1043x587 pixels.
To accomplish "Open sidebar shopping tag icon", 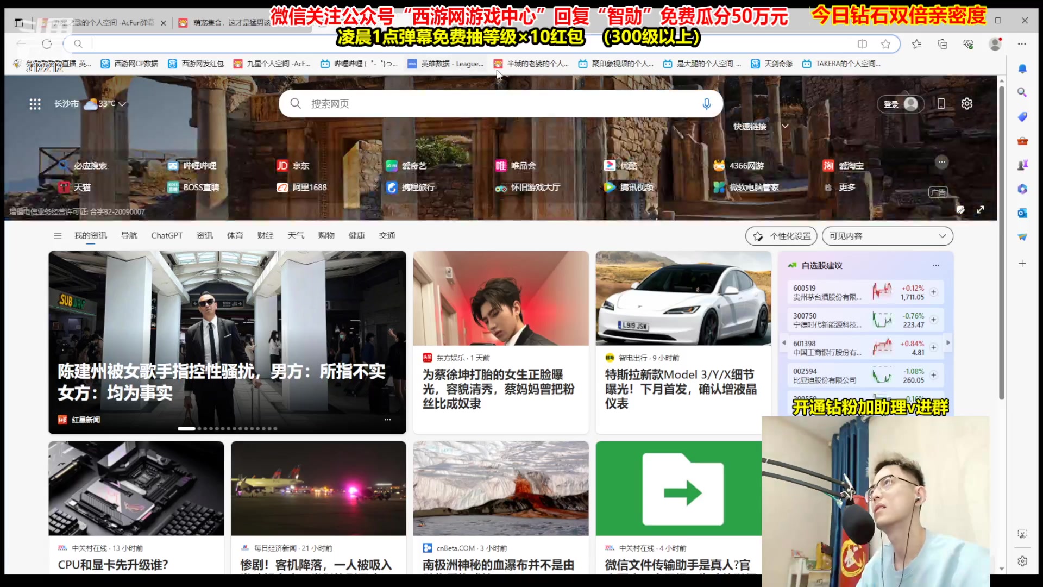I will point(1022,117).
